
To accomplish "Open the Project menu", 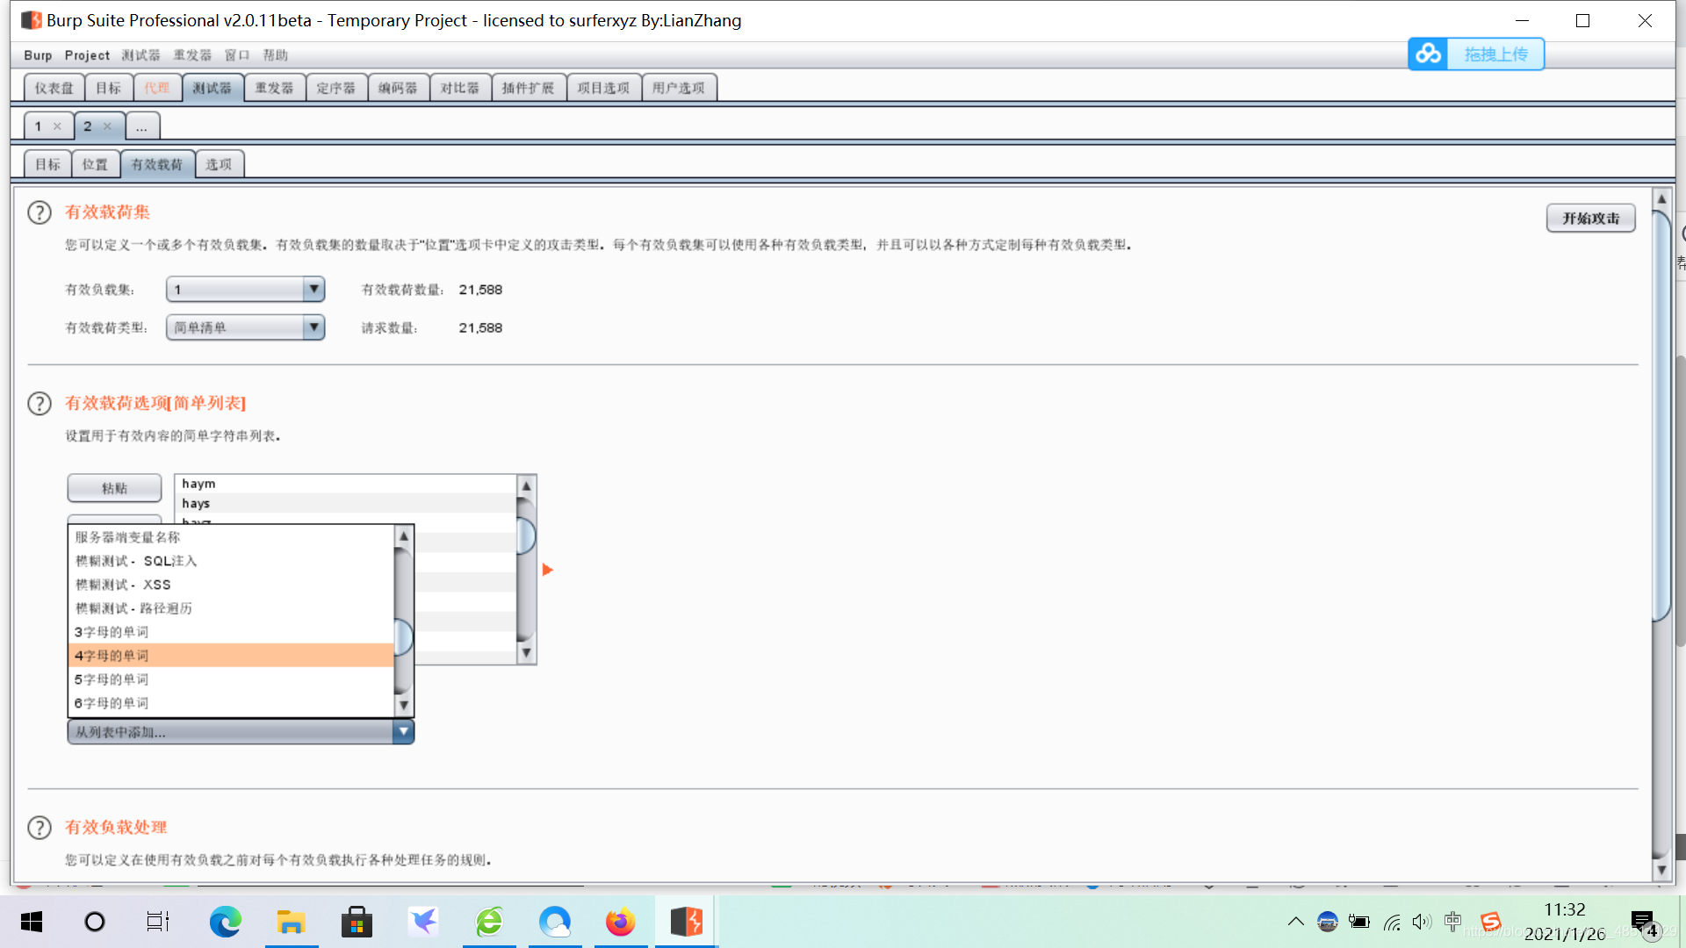I will click(87, 55).
